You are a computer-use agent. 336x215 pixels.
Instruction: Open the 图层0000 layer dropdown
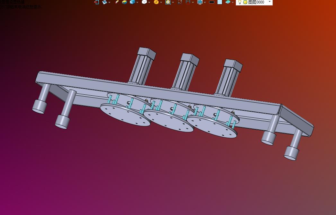click(270, 2)
